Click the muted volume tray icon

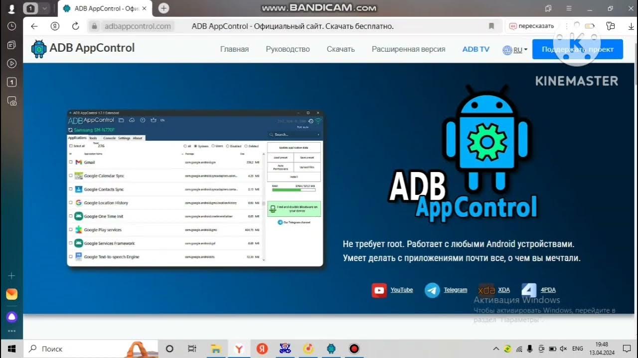coord(564,349)
